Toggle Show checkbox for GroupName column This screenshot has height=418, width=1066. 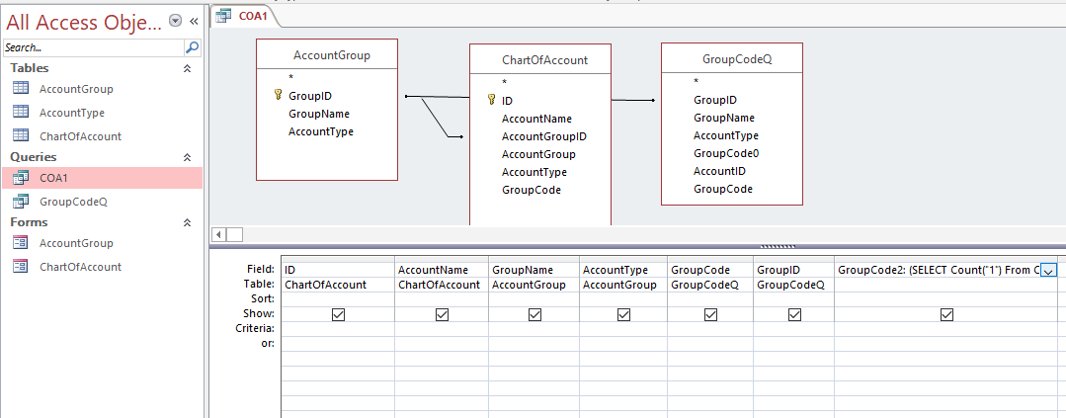point(534,314)
